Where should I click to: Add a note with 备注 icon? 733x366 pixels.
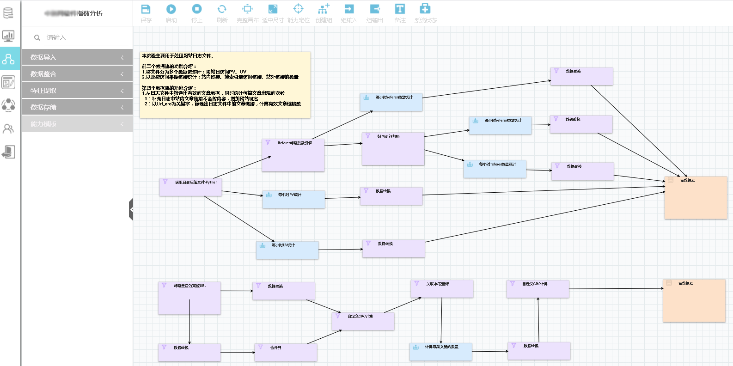pyautogui.click(x=400, y=9)
